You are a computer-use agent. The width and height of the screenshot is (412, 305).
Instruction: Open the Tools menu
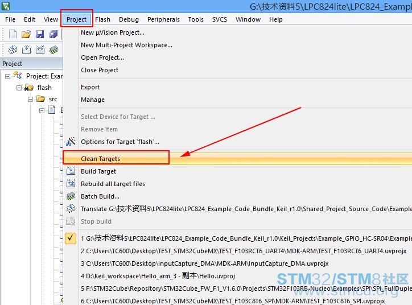pos(196,19)
